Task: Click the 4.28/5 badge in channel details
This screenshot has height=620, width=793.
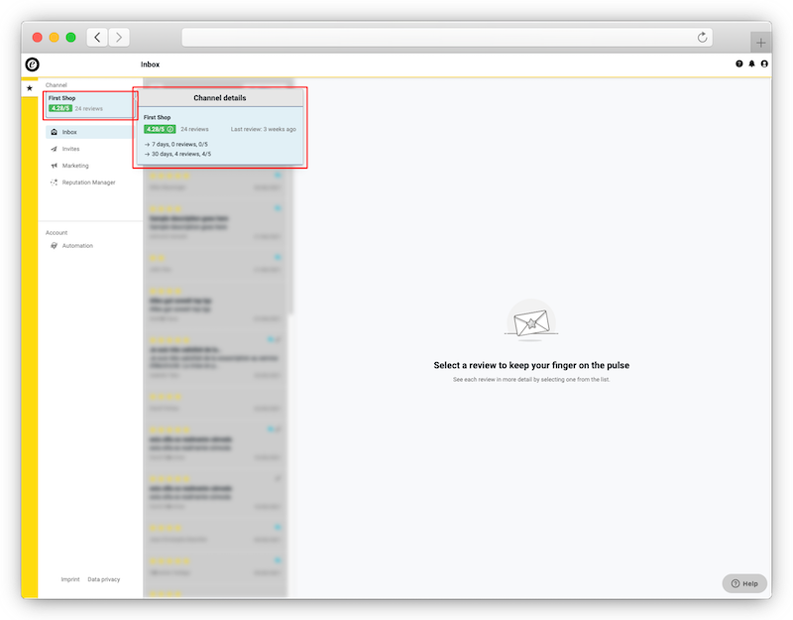Action: coord(160,129)
